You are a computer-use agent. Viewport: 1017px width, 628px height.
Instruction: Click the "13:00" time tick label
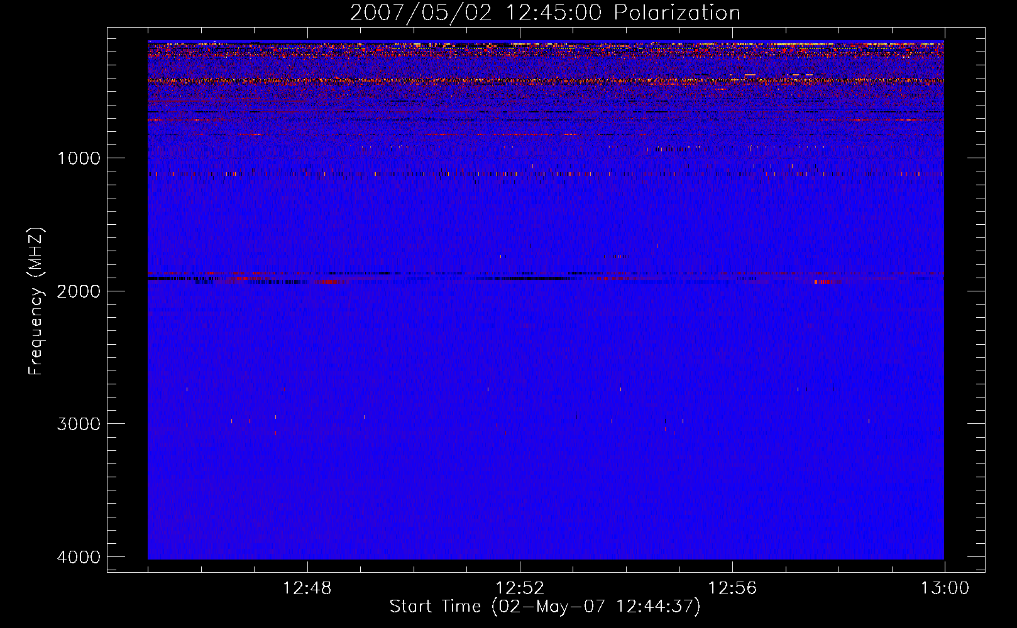point(945,588)
